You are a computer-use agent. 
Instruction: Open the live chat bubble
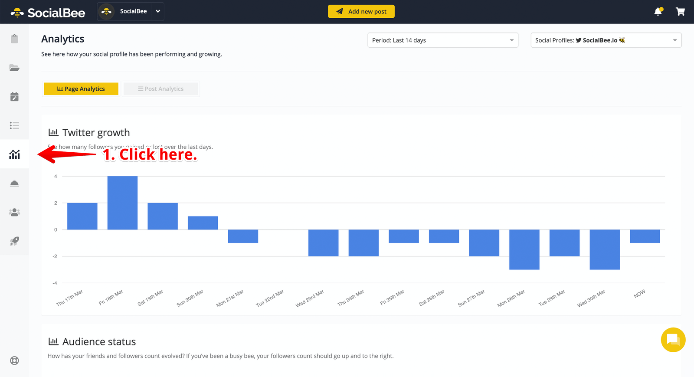pyautogui.click(x=673, y=340)
